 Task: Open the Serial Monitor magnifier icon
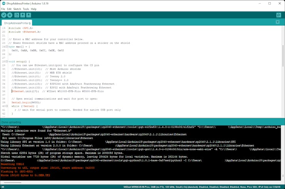point(278,15)
